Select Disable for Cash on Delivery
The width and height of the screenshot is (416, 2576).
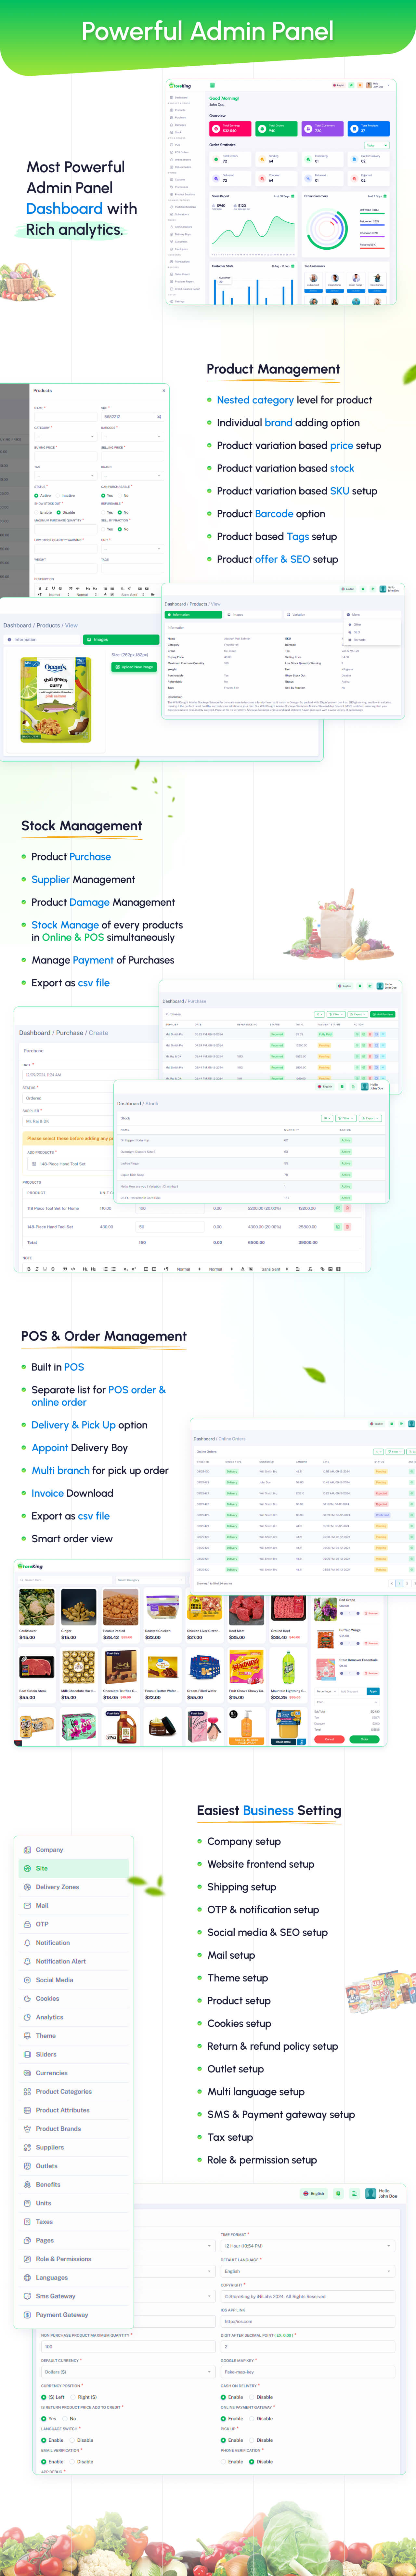point(251,2397)
